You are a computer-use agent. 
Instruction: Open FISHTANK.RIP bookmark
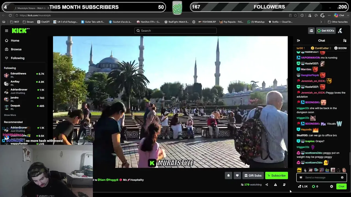207,22
